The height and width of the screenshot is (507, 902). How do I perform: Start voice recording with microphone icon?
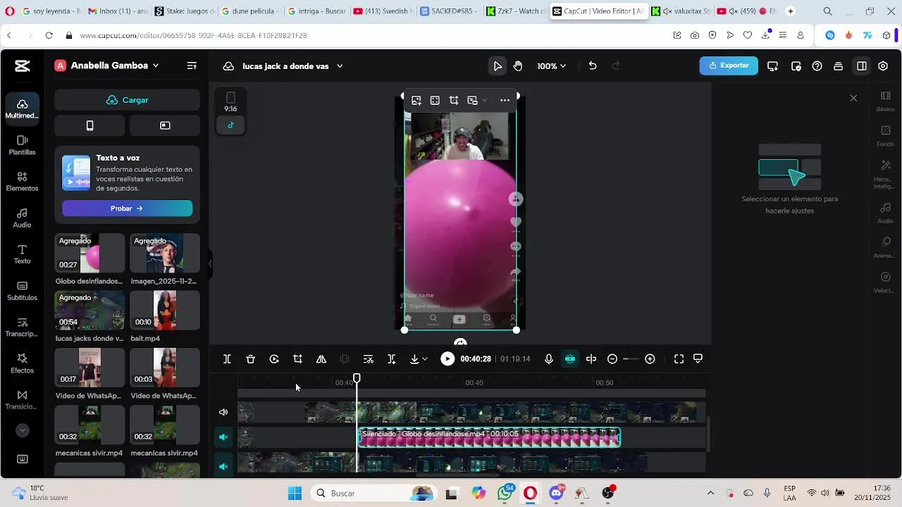click(549, 359)
